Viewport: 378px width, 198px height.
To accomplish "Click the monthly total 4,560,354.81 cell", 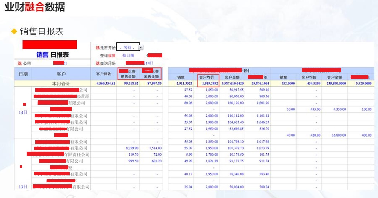I will click(104, 84).
